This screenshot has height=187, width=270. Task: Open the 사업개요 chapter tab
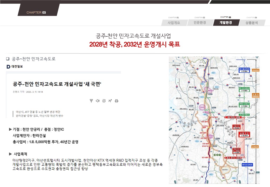coord(174,23)
